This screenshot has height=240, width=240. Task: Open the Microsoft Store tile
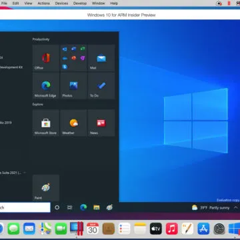click(x=46, y=123)
